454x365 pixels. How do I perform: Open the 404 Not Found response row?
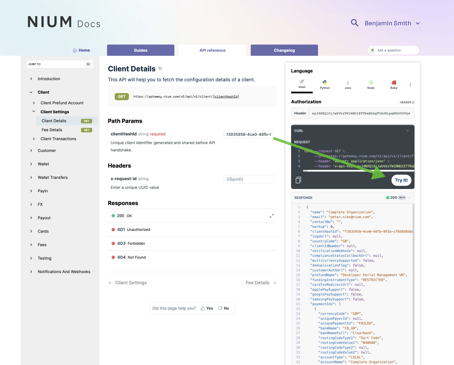(192, 258)
